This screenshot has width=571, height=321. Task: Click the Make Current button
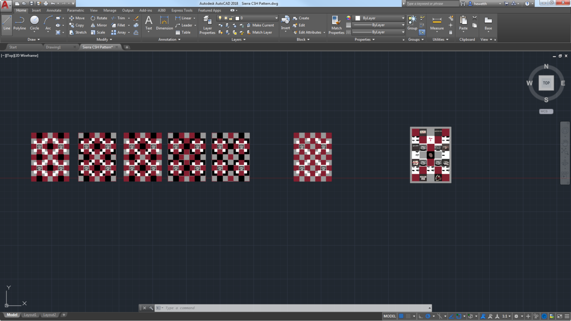(261, 25)
